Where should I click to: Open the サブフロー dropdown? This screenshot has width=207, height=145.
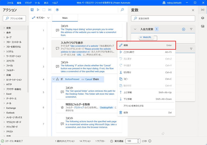coord(41,18)
